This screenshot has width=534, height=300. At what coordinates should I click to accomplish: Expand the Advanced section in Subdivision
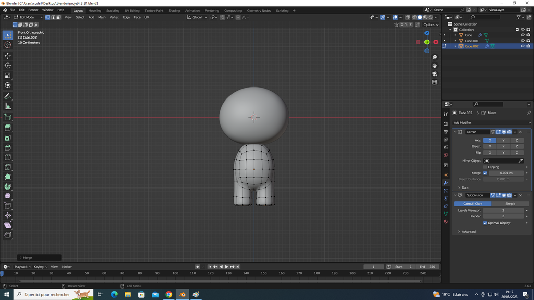click(x=468, y=231)
